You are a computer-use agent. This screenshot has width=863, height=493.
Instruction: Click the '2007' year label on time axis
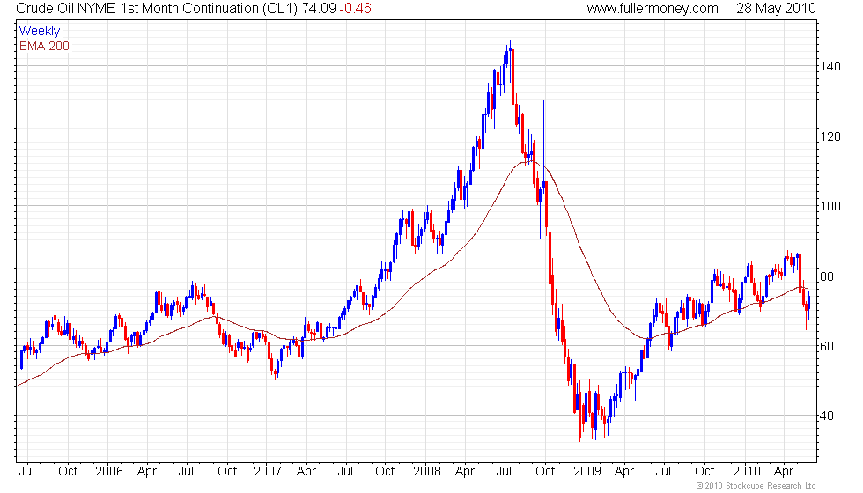click(x=268, y=472)
